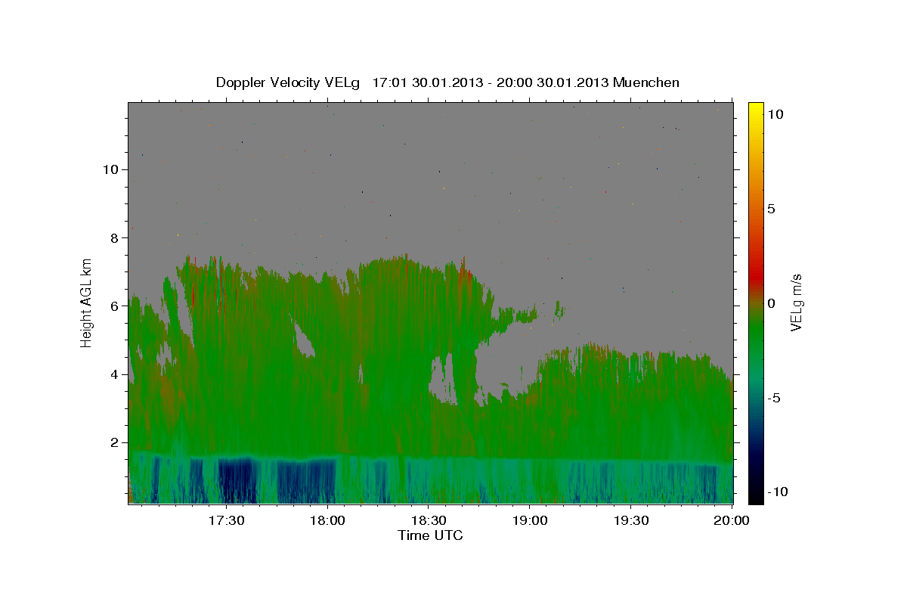Click the colorbar tick label '-10'
The height and width of the screenshot is (605, 907).
click(778, 492)
